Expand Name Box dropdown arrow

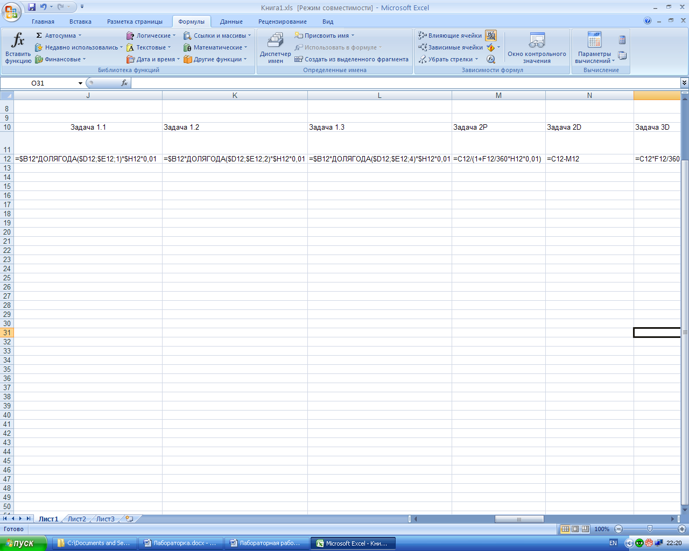[x=80, y=83]
